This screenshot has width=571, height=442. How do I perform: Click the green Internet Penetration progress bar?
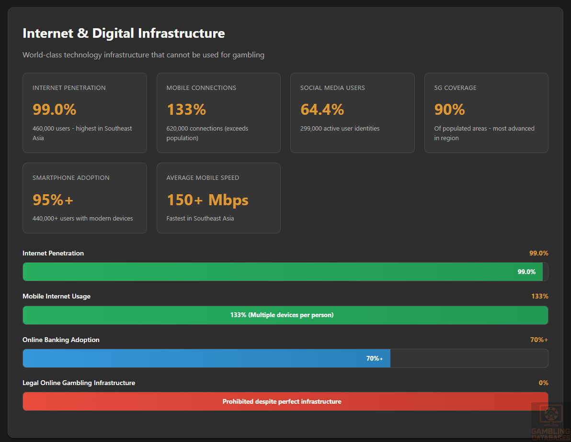click(x=283, y=272)
